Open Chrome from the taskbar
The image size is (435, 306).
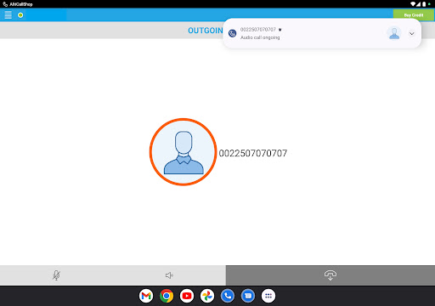[167, 296]
